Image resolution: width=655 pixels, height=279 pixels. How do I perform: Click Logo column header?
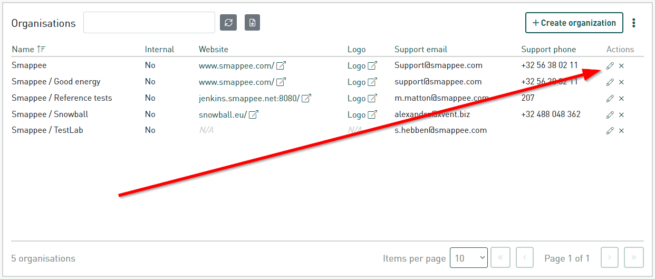[x=357, y=49]
